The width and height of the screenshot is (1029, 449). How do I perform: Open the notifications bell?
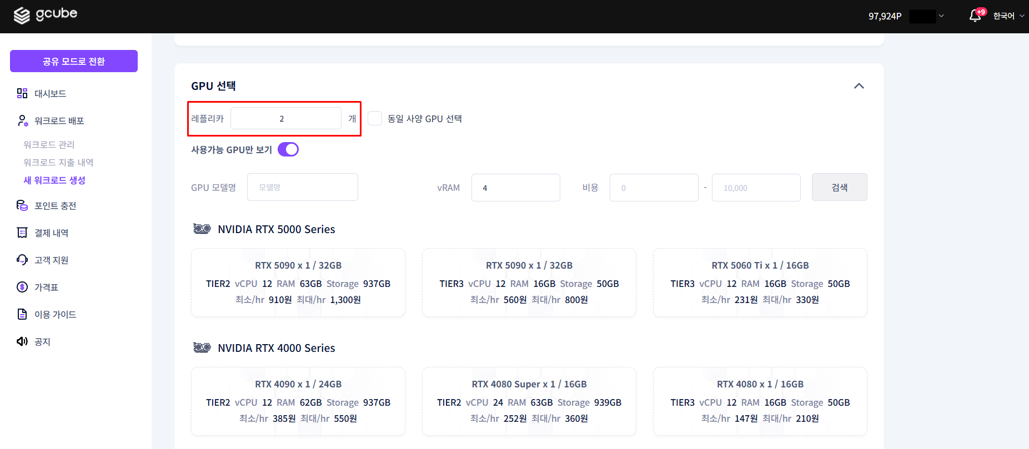coord(975,16)
